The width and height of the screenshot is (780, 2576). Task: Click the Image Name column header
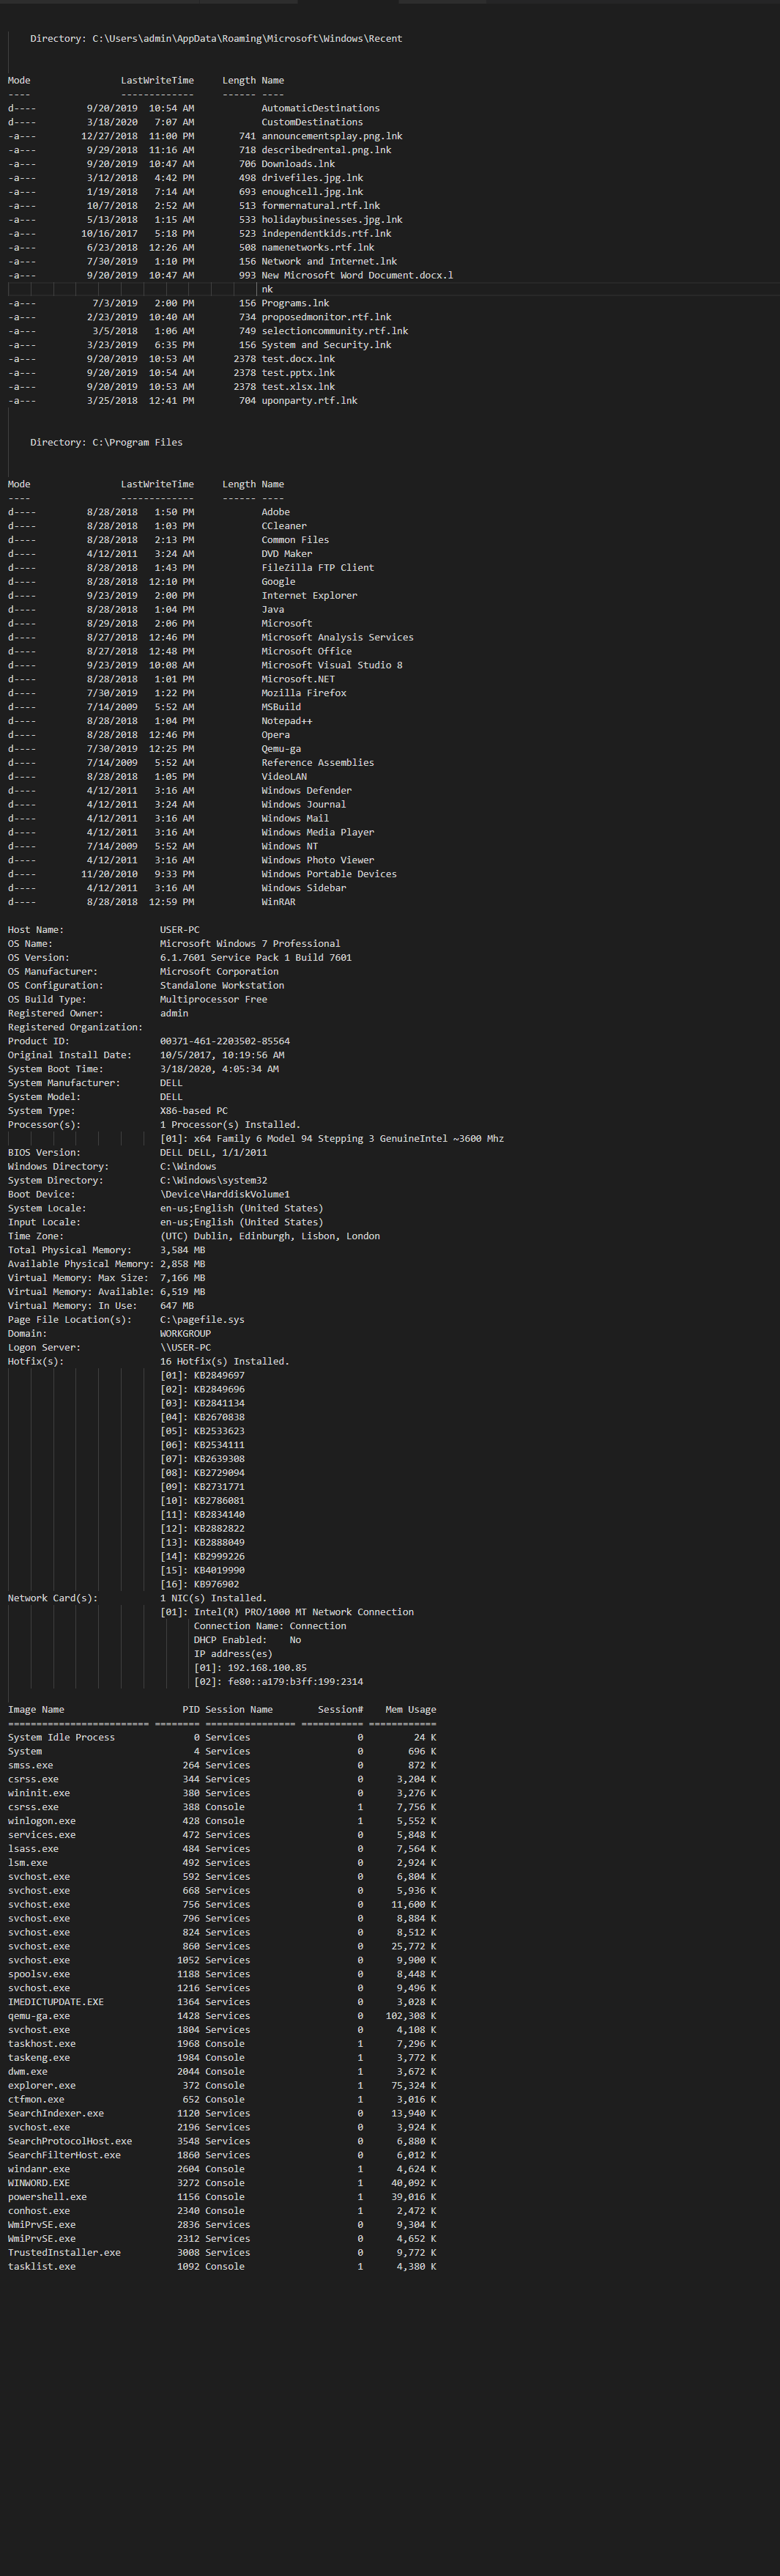coord(36,1710)
